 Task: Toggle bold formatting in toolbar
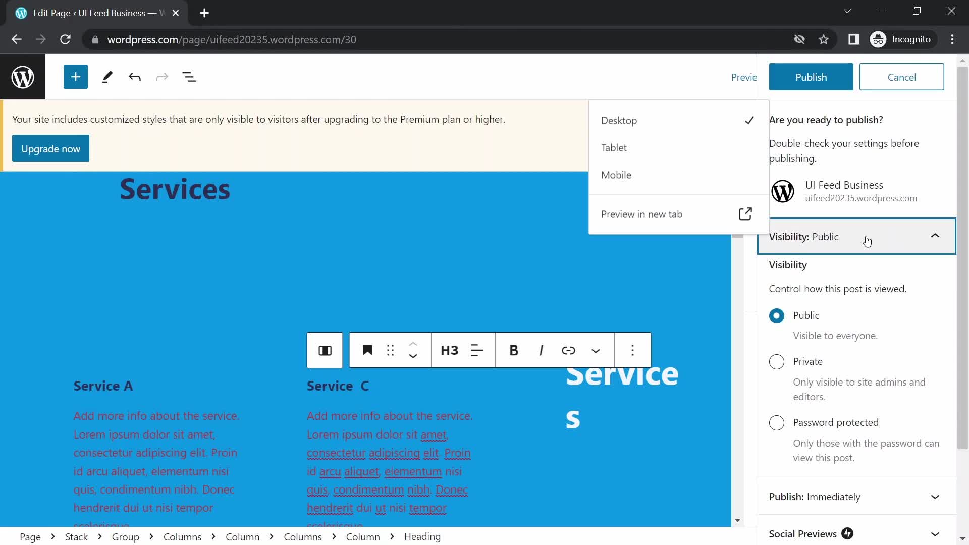coord(513,350)
